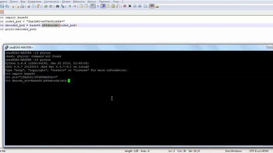Click the plugin icon with red mark
Image resolution: width=273 pixels, height=153 pixels.
coord(152,6)
